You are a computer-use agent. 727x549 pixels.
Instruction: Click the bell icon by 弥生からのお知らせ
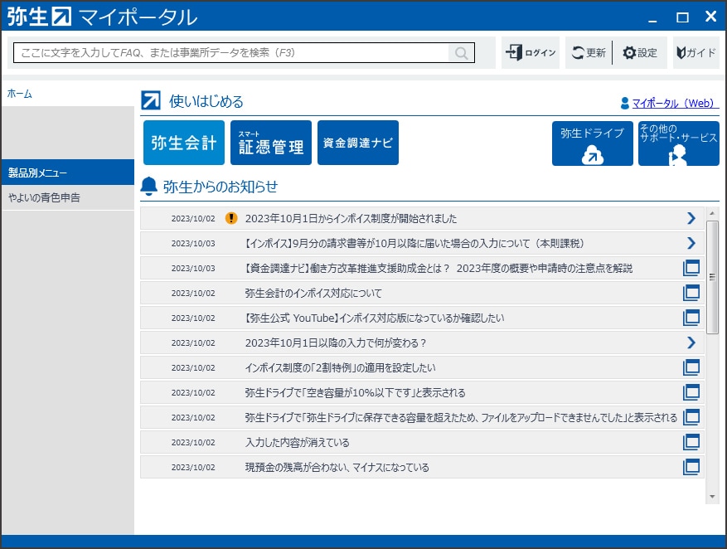[149, 187]
